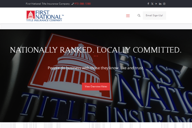The height and width of the screenshot is (128, 192).
Task: Click the First National wordmark in header
Action: [49, 15]
